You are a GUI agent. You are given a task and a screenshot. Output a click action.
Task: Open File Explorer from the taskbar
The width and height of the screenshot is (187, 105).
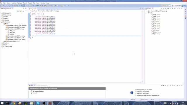(32, 103)
